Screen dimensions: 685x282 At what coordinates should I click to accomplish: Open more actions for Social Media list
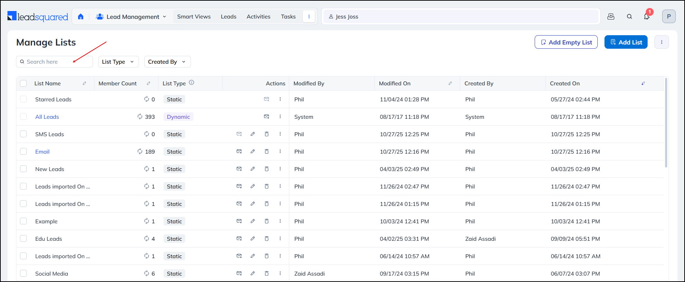point(280,273)
